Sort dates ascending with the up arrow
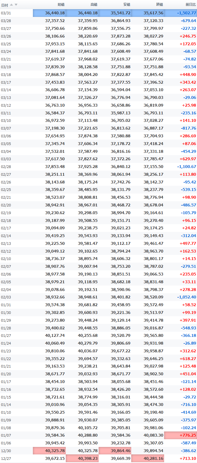Viewport: 197px width, 463px height. [11, 5]
